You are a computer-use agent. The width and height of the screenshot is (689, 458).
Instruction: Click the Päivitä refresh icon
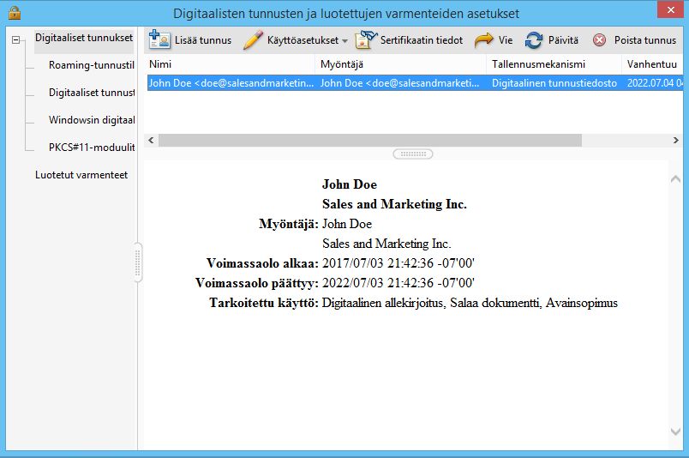(534, 40)
